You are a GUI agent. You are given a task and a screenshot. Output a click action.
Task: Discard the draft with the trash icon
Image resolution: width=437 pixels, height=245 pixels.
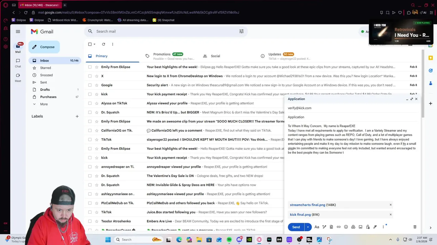[x=415, y=227]
